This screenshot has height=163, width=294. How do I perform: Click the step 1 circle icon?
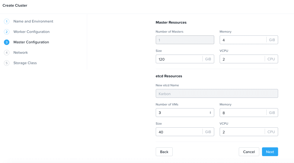tap(7, 21)
